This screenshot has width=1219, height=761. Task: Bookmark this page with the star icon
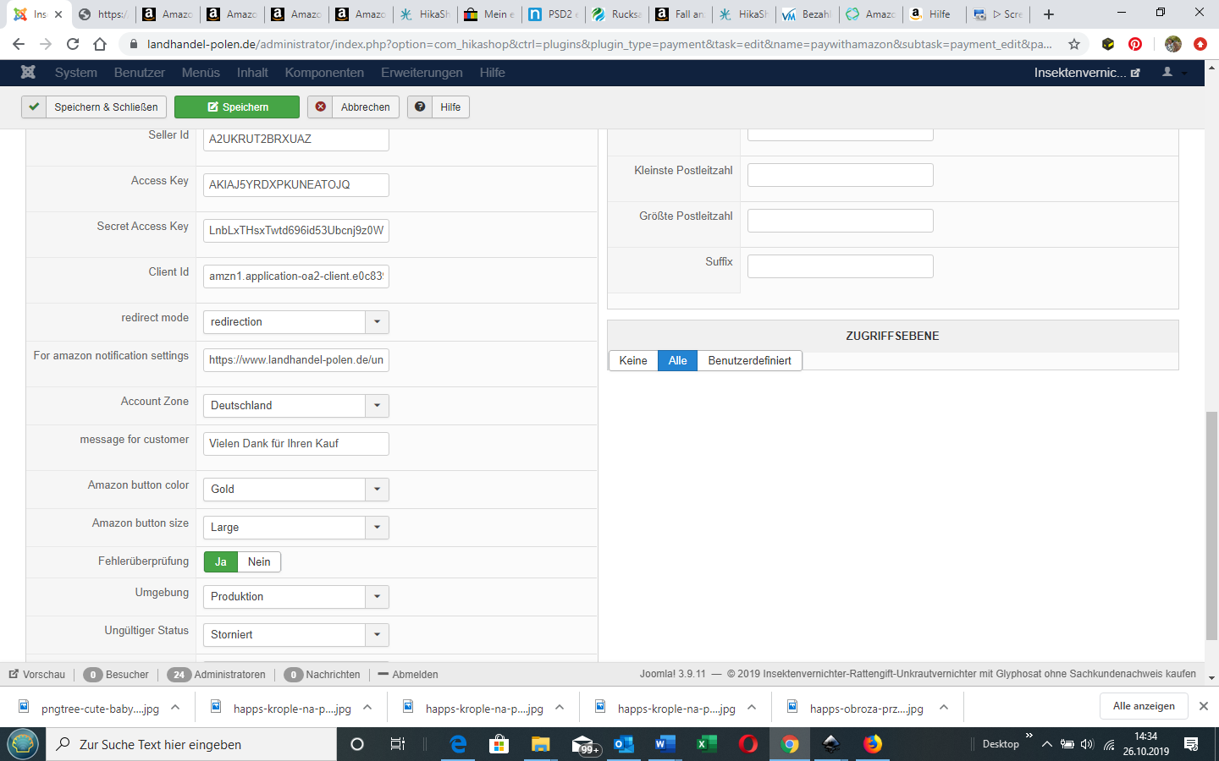pyautogui.click(x=1074, y=44)
